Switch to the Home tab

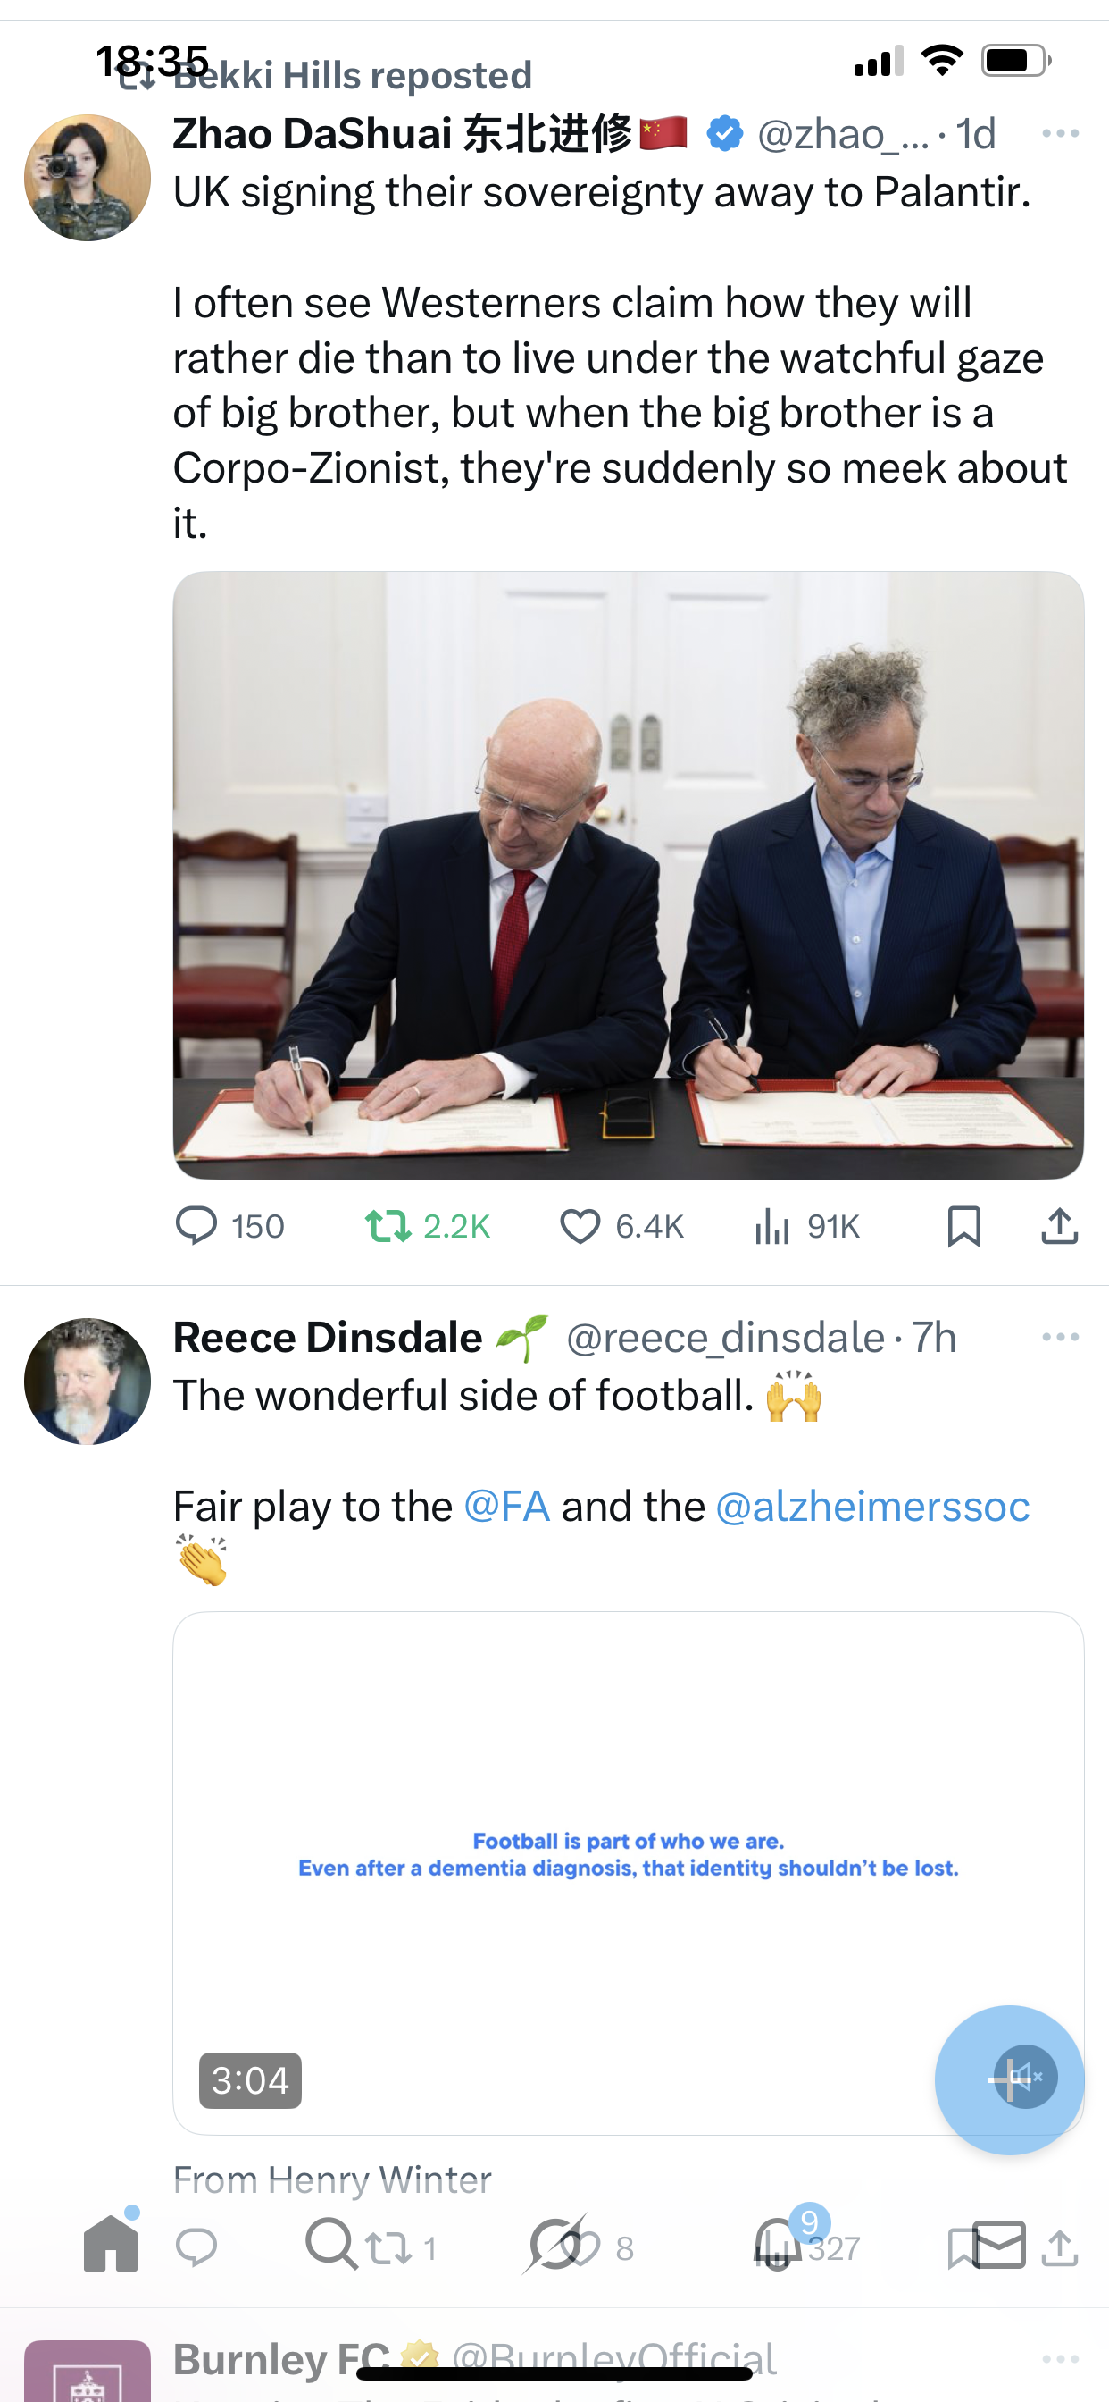pos(111,2244)
